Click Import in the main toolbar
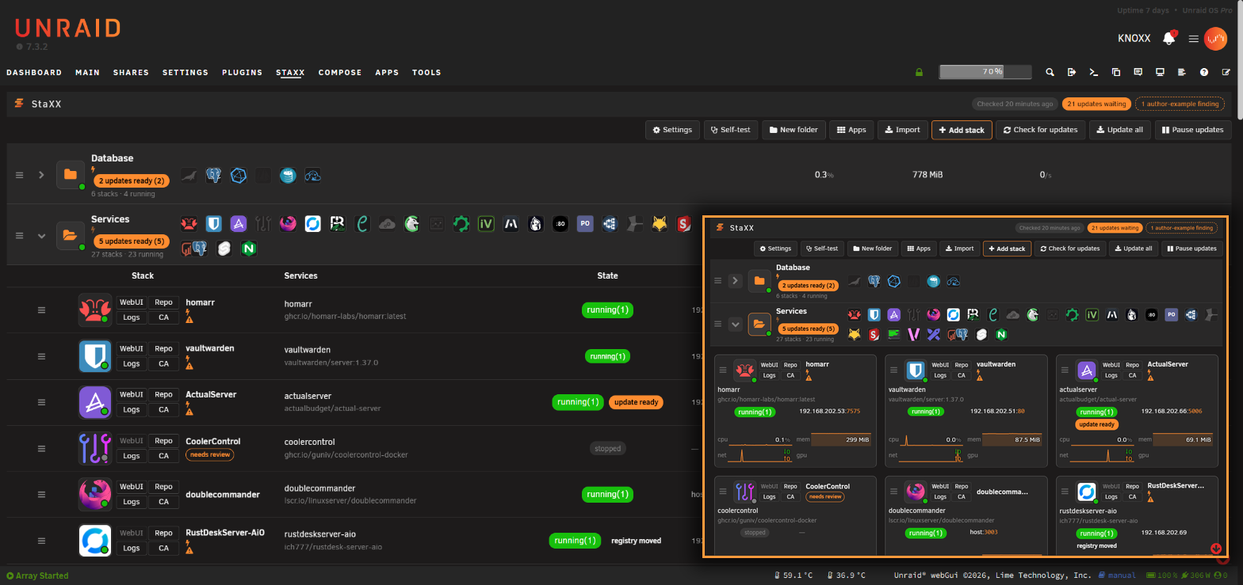 (902, 130)
